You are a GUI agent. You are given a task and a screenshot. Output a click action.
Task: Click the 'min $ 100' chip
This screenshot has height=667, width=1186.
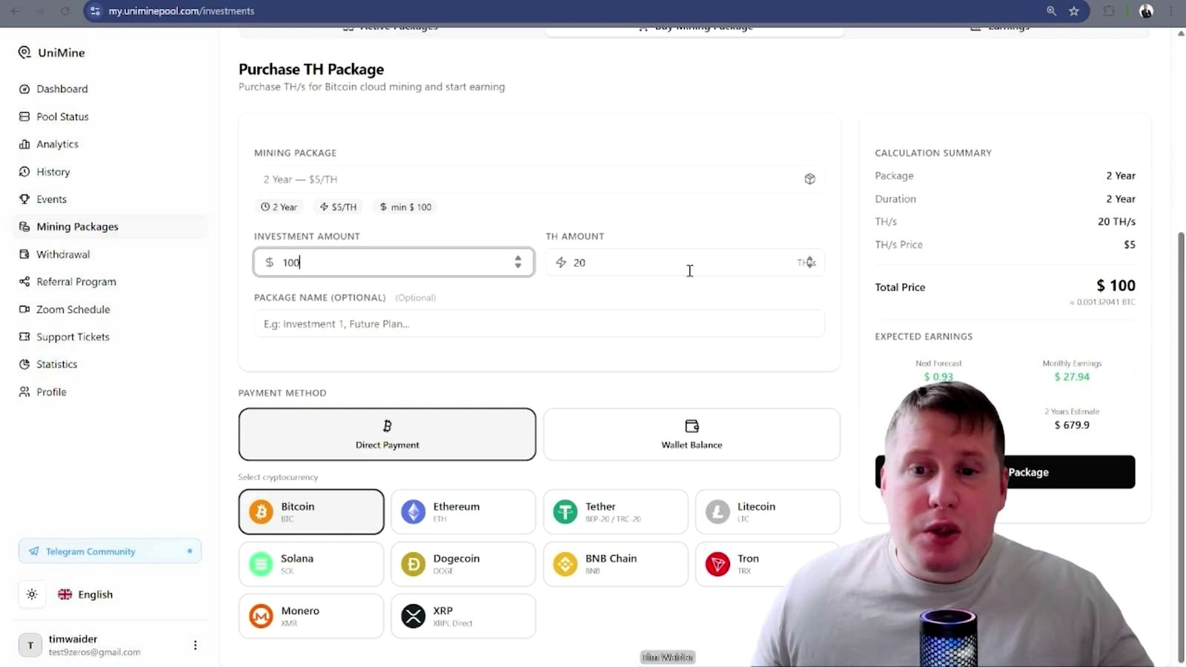point(405,207)
